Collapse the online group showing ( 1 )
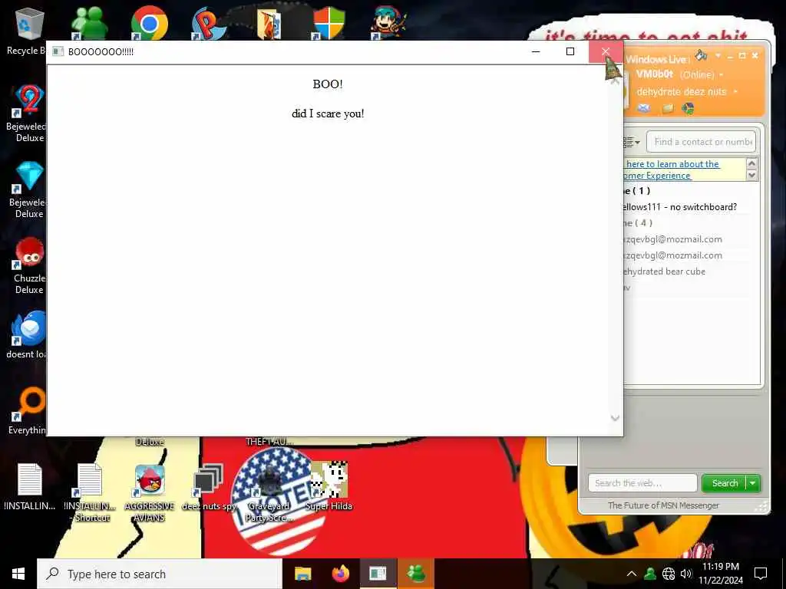The image size is (786, 589). (x=636, y=190)
